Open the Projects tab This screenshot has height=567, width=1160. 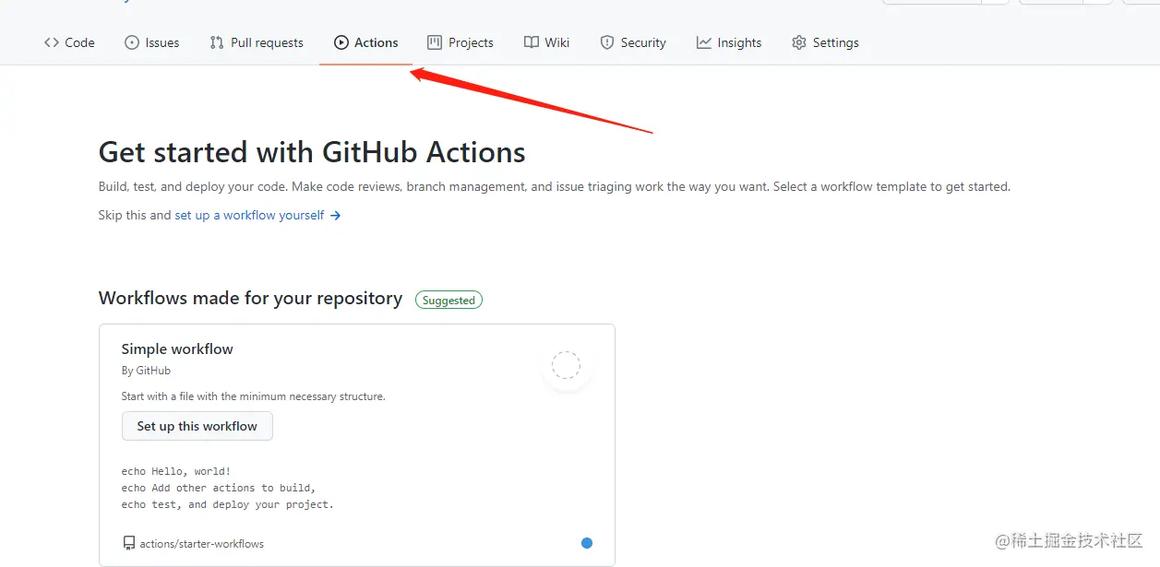(460, 42)
